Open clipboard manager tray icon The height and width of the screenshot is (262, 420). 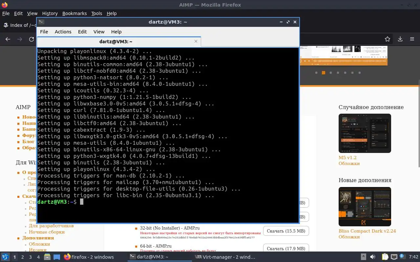385,257
